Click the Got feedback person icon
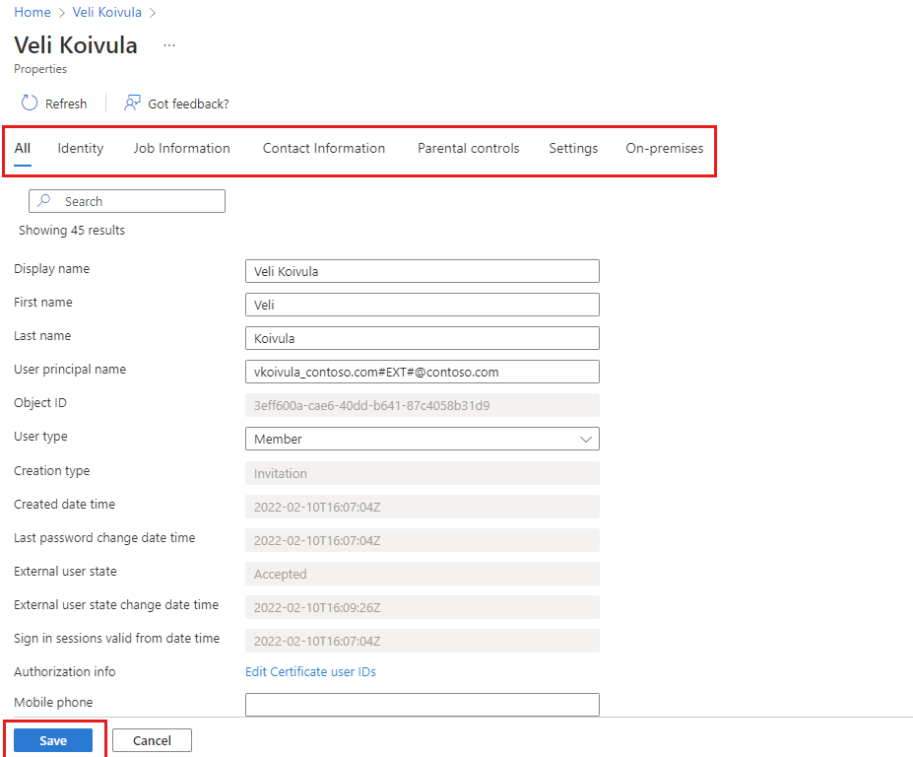The image size is (913, 757). [x=132, y=103]
